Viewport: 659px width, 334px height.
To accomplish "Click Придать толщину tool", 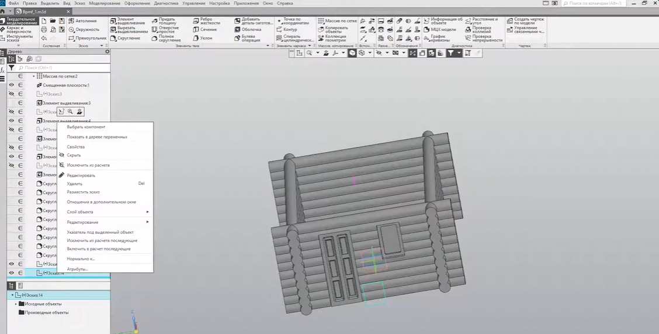I will 164,21.
